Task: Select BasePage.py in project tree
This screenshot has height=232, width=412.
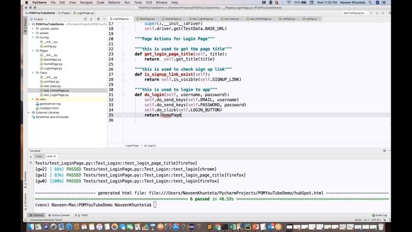Action: coord(50,59)
